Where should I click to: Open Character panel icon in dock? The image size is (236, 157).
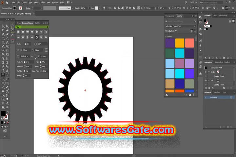pyautogui.click(x=200, y=41)
